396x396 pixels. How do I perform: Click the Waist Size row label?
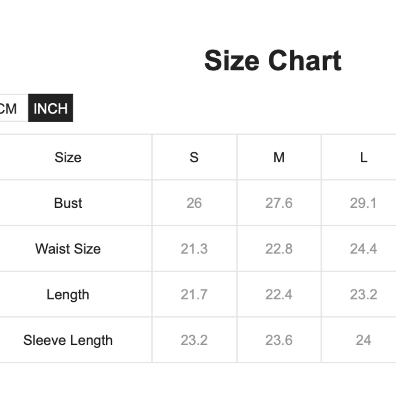(x=68, y=249)
